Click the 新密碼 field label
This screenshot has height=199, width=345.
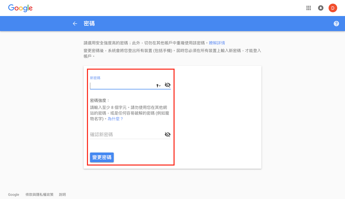95,78
